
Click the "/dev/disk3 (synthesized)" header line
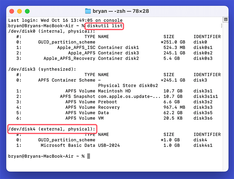point(42,69)
